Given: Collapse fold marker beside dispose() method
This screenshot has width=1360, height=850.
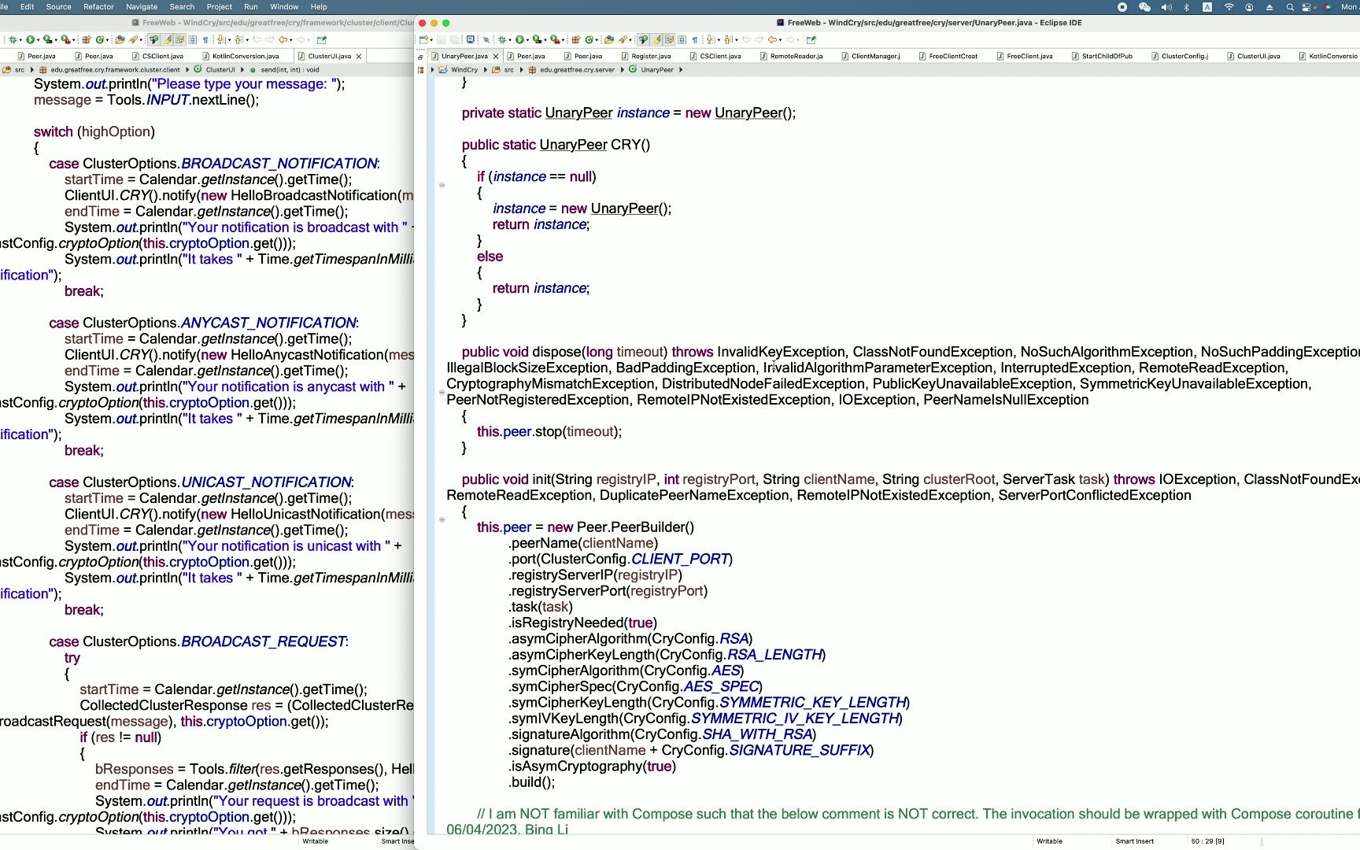Looking at the screenshot, I should [442, 392].
